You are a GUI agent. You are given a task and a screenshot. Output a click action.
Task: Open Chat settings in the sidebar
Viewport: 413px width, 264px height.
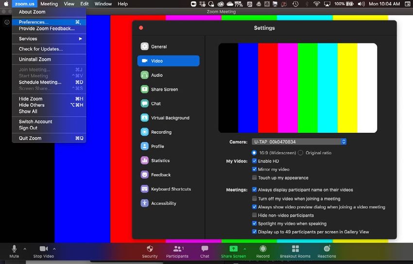151,104
